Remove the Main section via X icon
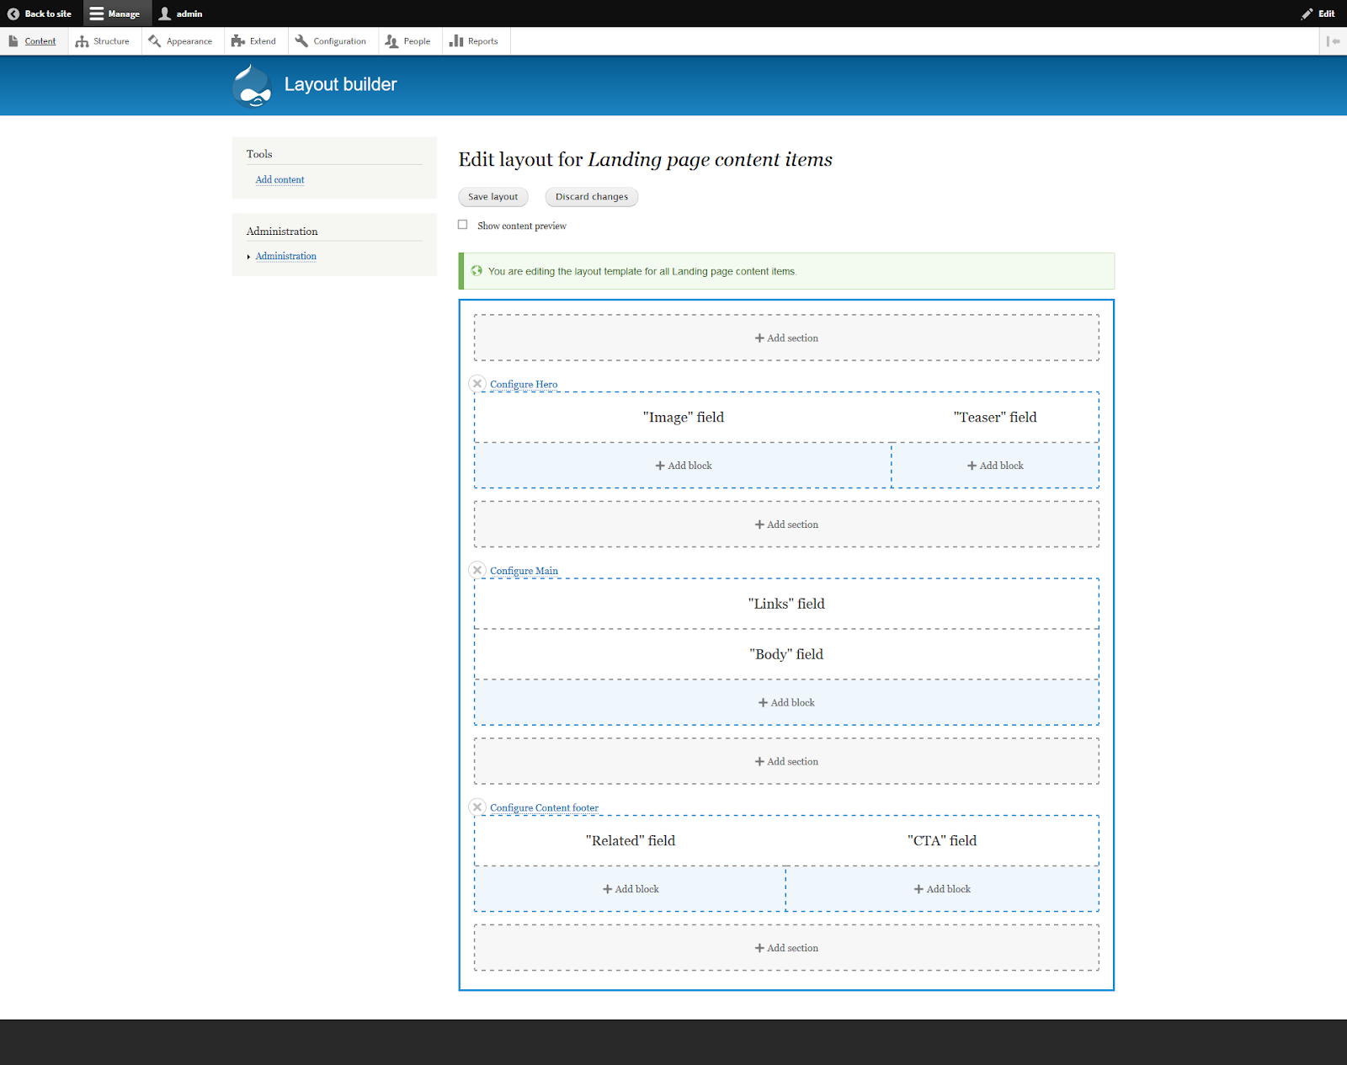Screen dimensions: 1347x1065 click(x=477, y=570)
